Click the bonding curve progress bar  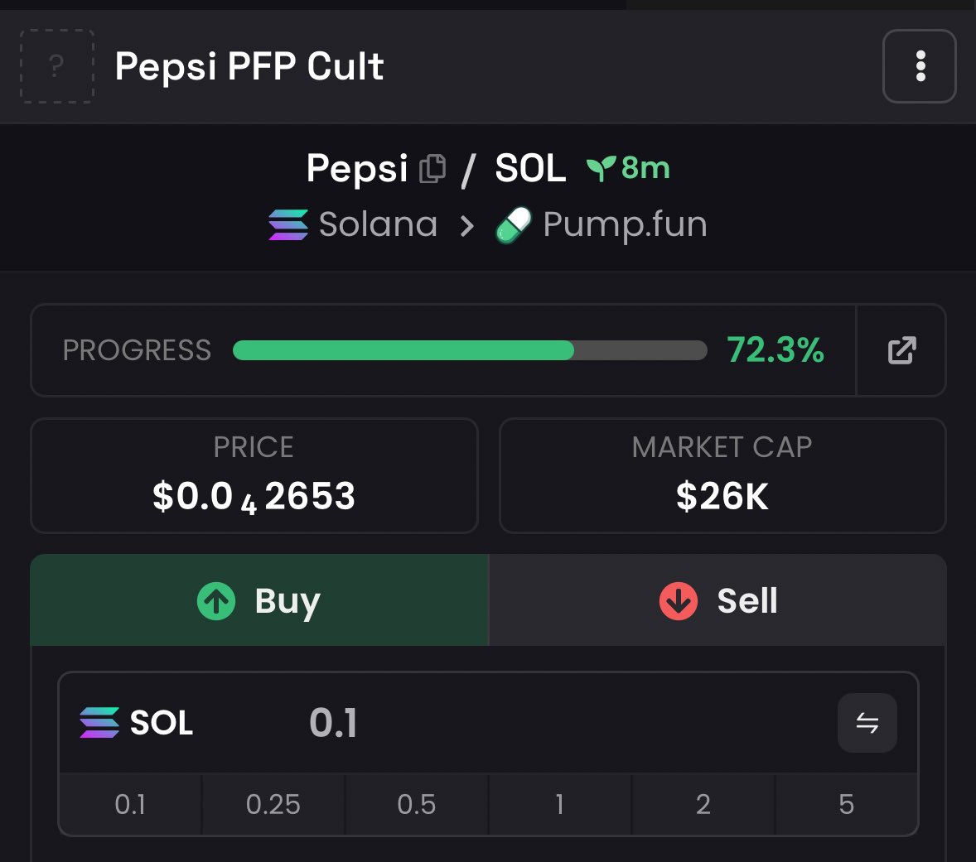click(470, 350)
